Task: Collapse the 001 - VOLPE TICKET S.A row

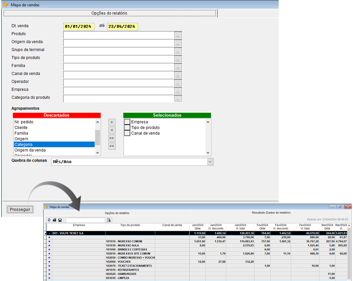Action: pyautogui.click(x=49, y=233)
